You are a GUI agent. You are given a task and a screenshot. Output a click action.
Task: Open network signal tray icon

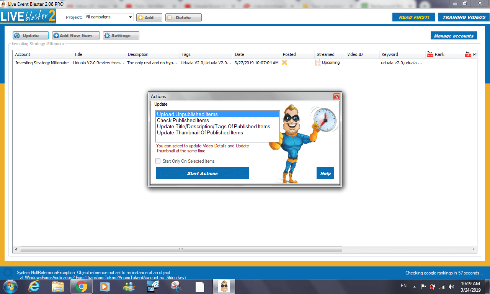coord(442,286)
